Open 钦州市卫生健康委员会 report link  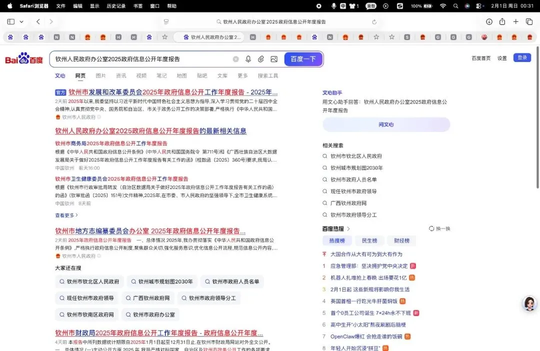(121, 179)
